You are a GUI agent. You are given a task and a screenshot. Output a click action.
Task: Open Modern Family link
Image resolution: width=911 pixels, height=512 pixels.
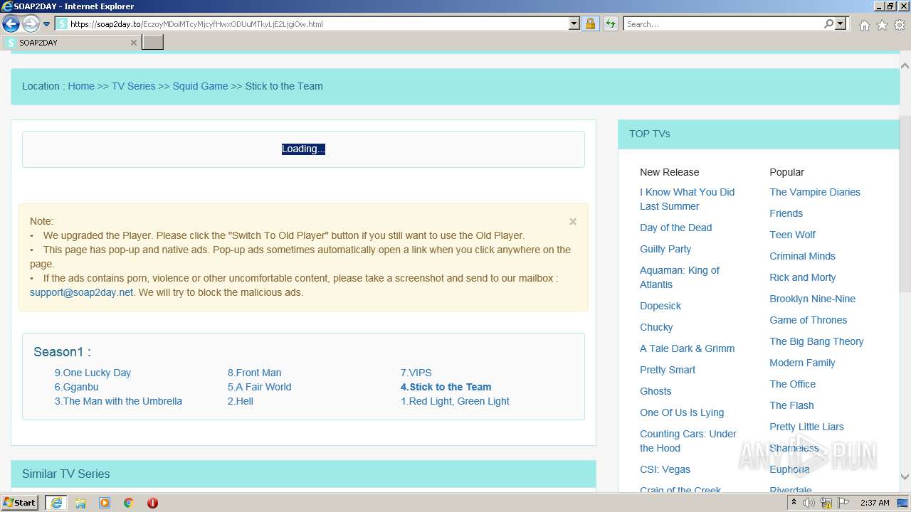click(802, 363)
